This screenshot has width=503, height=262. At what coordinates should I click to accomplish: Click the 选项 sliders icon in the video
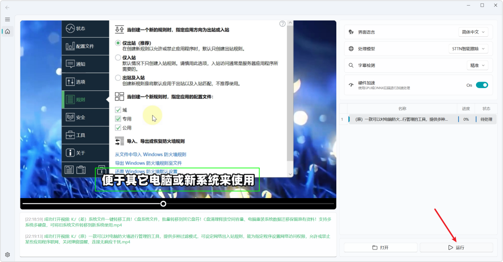(x=70, y=82)
